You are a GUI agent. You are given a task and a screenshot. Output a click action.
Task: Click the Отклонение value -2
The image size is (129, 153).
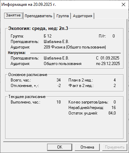[x=59, y=86]
